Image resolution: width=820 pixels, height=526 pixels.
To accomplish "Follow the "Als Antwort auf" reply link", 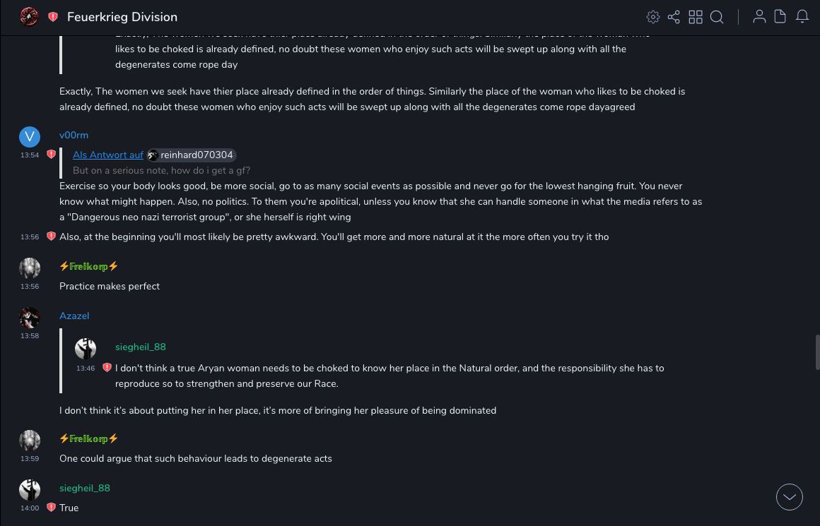I will [x=108, y=155].
